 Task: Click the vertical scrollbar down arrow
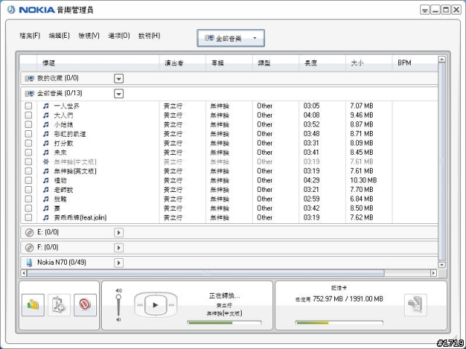click(x=442, y=265)
